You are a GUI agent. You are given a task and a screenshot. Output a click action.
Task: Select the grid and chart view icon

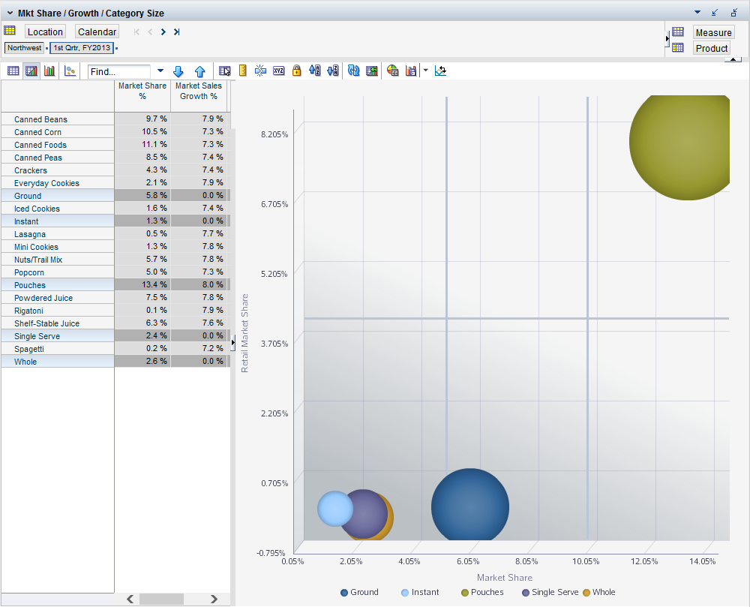point(31,71)
